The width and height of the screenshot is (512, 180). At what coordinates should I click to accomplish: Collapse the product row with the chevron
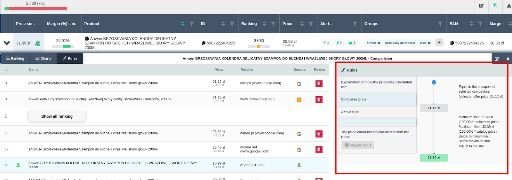click(x=7, y=43)
